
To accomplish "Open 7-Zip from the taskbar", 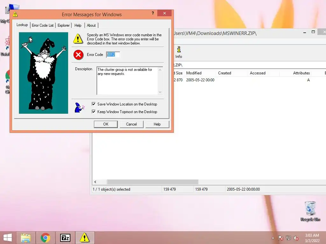I will pyautogui.click(x=65, y=238).
